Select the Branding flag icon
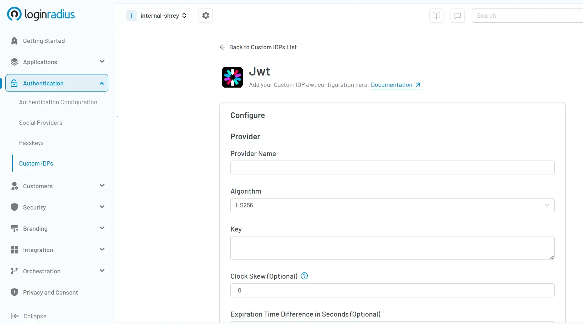 [14, 229]
